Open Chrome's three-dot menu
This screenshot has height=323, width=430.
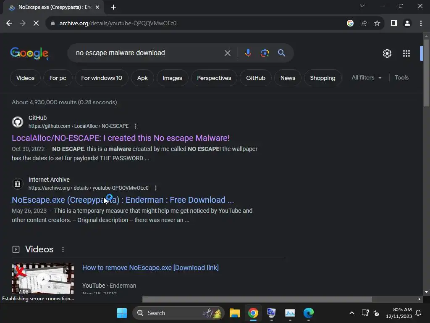[x=421, y=24]
